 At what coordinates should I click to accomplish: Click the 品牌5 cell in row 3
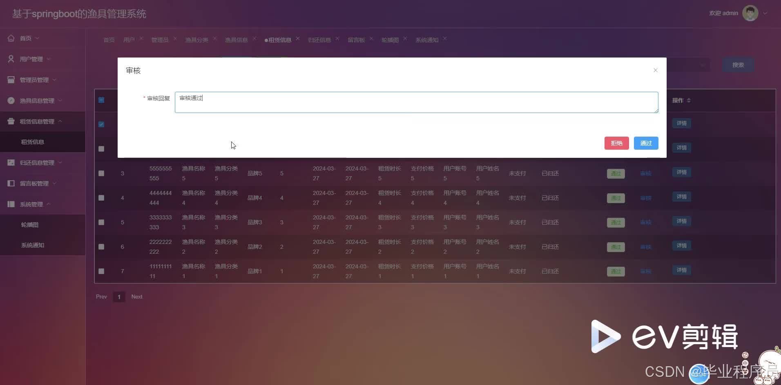point(255,173)
